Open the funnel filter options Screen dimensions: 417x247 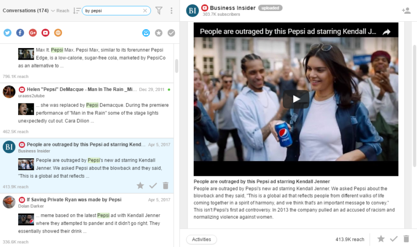pos(159,11)
